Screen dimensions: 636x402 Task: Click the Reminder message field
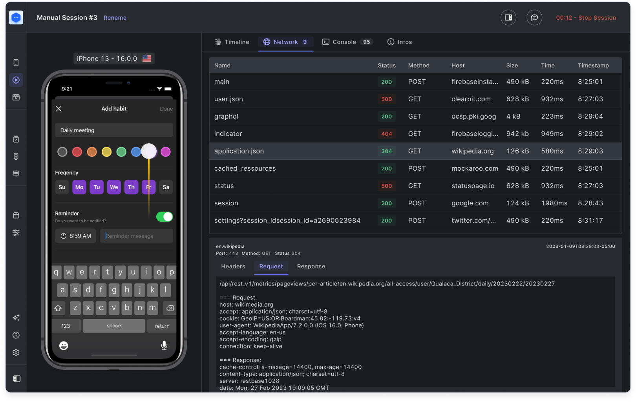point(137,236)
